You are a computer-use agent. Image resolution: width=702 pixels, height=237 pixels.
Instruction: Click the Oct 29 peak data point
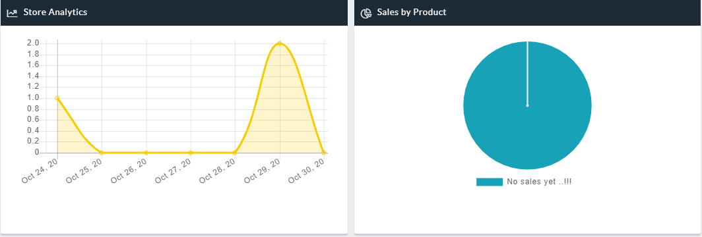pyautogui.click(x=279, y=43)
